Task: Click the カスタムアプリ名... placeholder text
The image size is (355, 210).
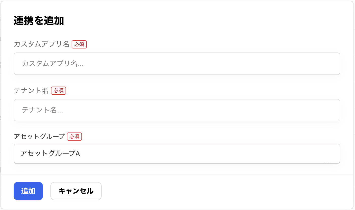Action: coord(53,64)
